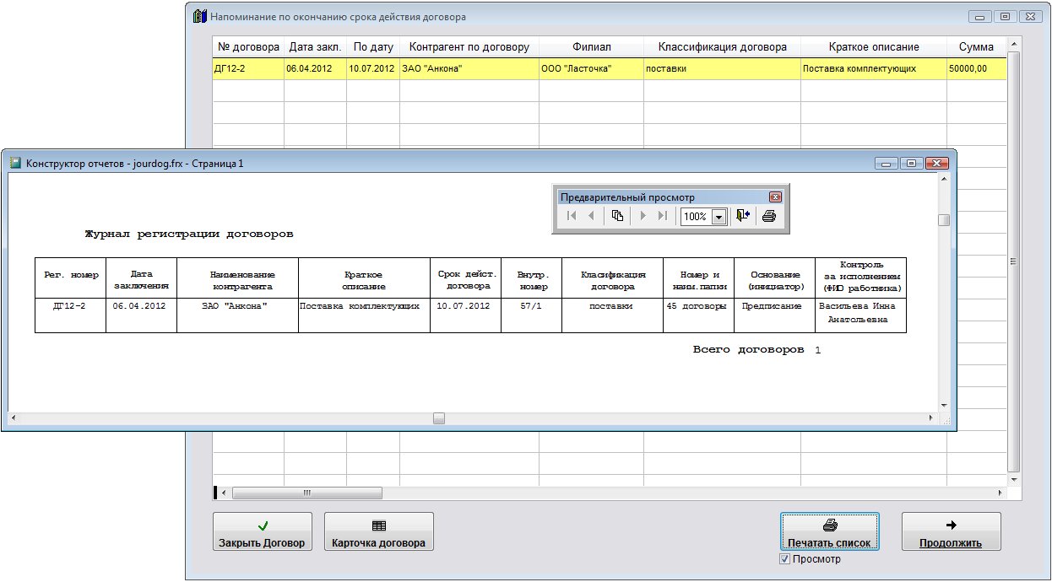Go to last page in preview toolbar
Viewport: 1052px width, 582px height.
(x=663, y=216)
